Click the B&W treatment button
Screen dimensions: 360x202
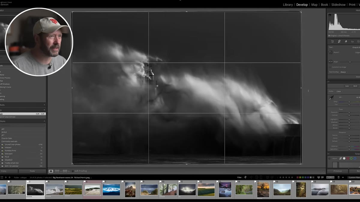(355, 86)
